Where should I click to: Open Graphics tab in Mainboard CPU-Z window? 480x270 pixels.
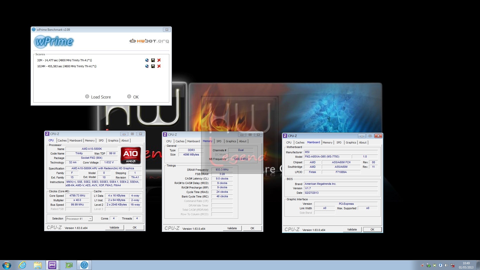351,142
